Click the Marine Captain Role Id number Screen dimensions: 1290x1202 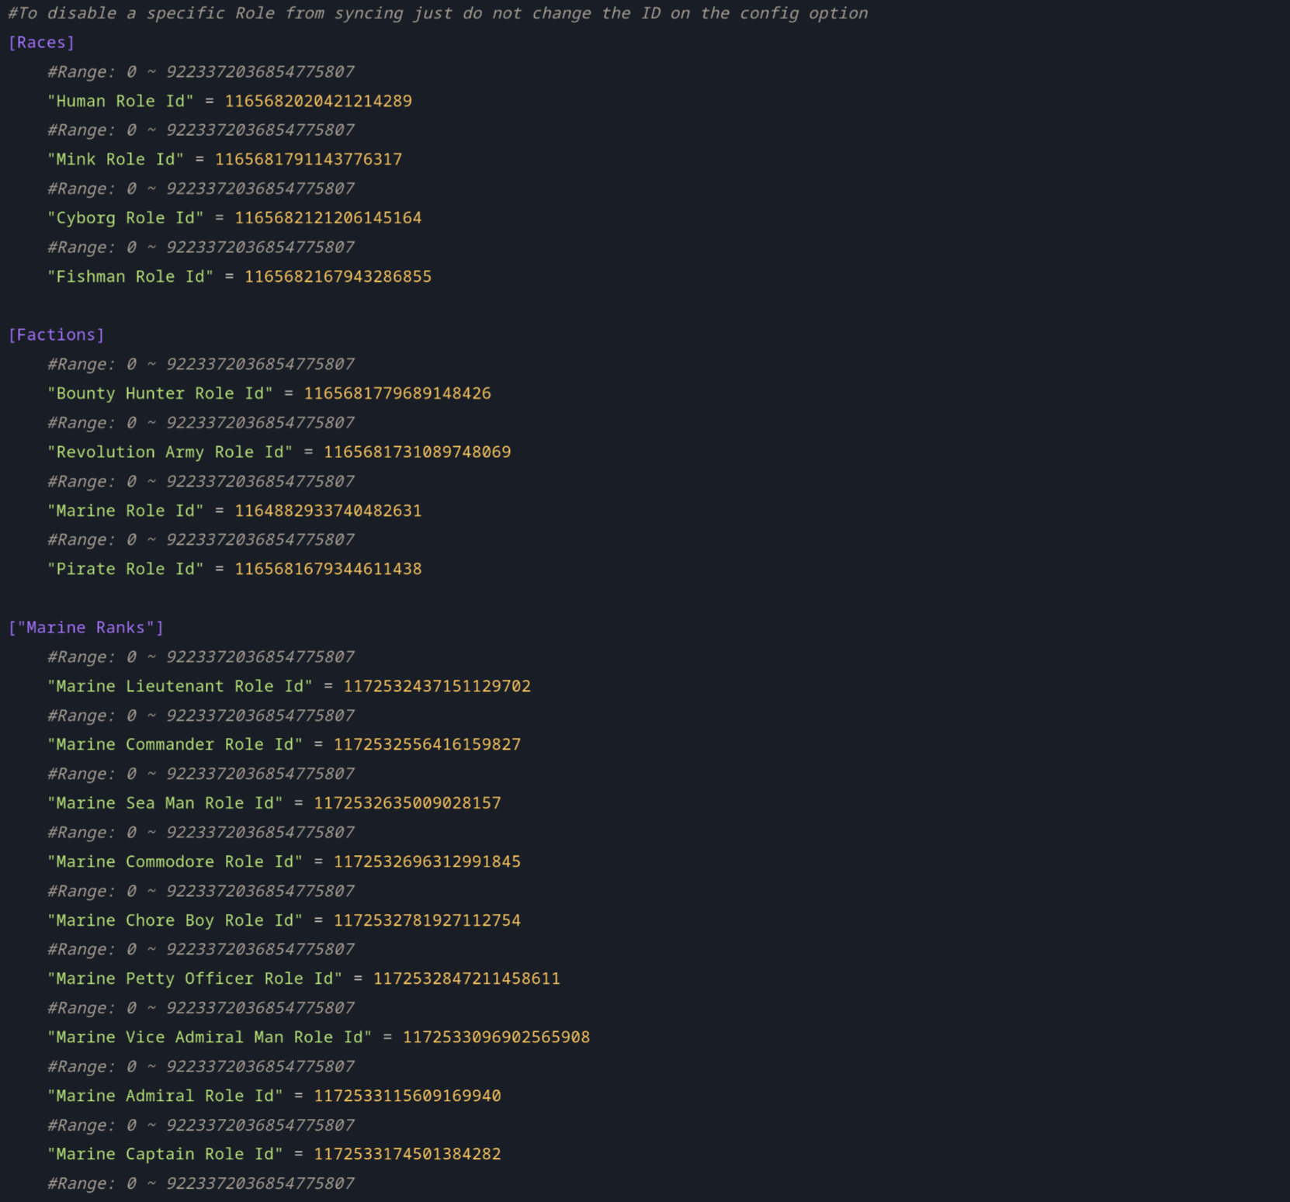(x=407, y=1155)
